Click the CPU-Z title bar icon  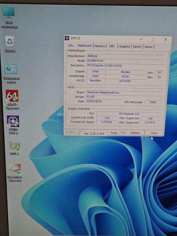[x=67, y=38]
